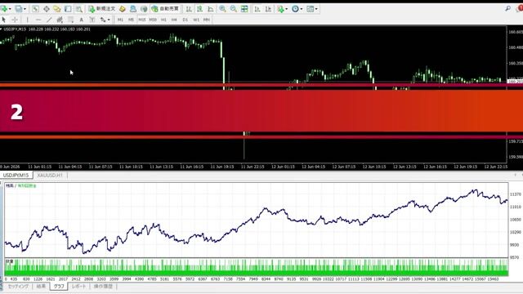Image resolution: width=523 pixels, height=294 pixels.
Task: Switch to candlestick chart display
Action: (x=199, y=9)
